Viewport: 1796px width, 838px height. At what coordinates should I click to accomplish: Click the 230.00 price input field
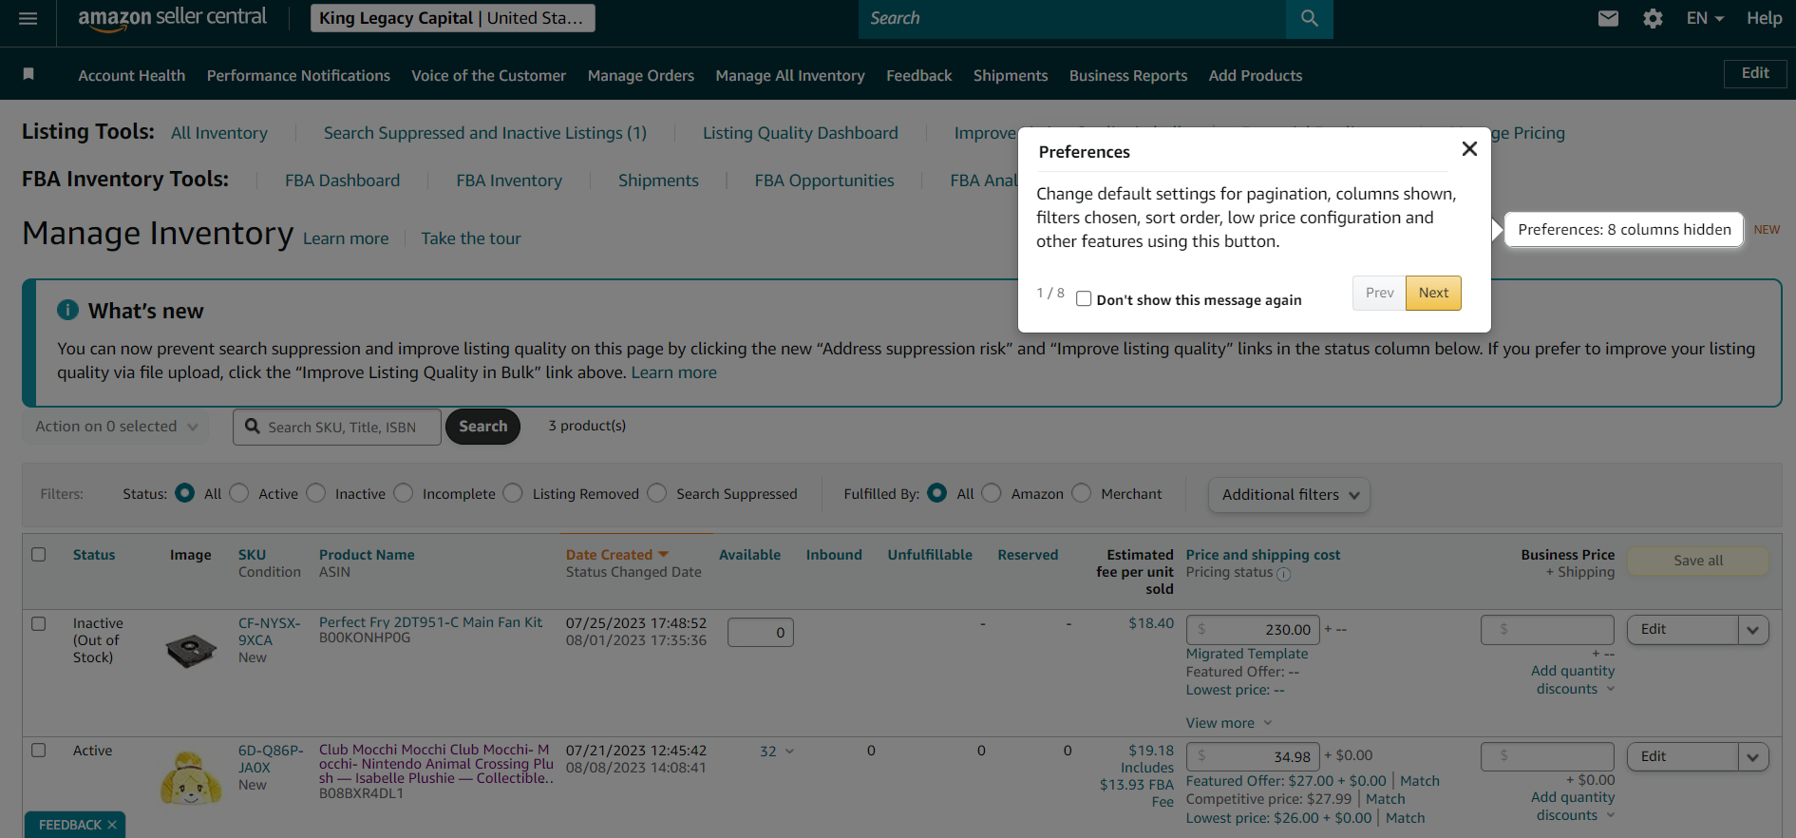(x=1253, y=629)
